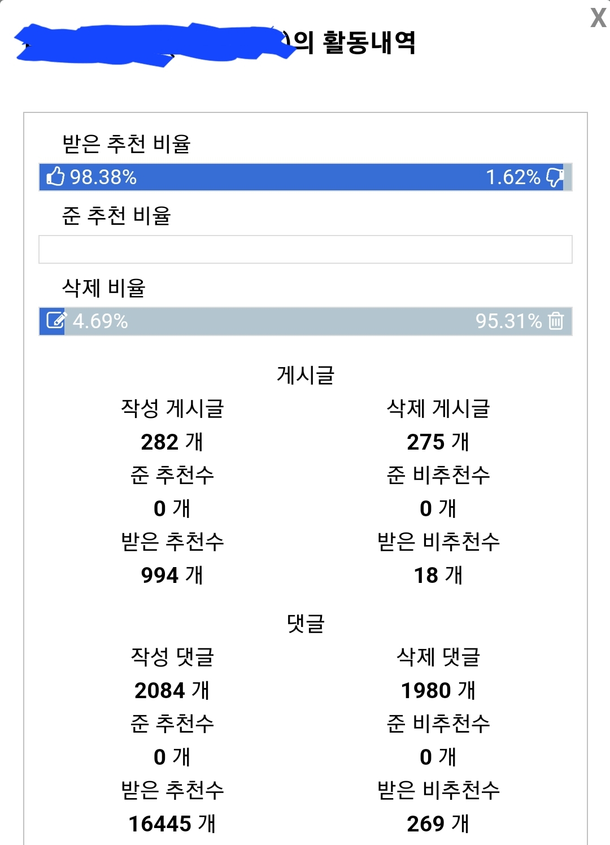
Task: Click the empty given recommendation ratio bar
Action: 306,249
